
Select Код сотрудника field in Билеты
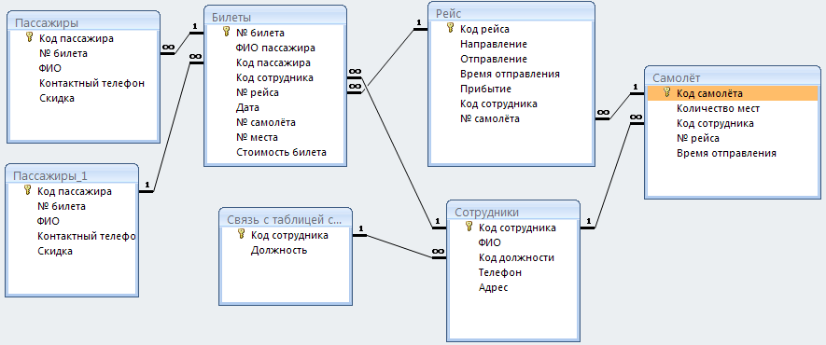pos(274,77)
